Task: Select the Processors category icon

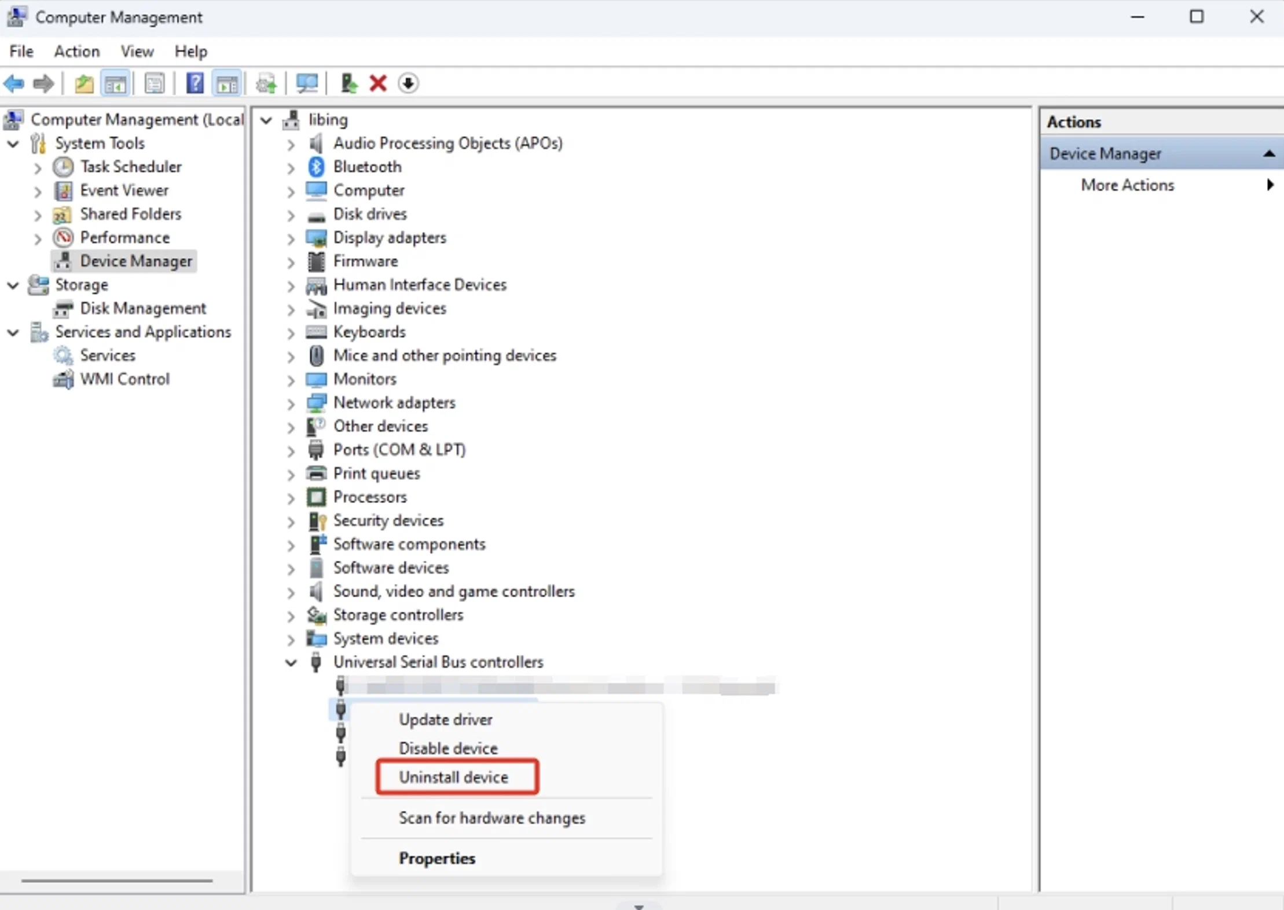Action: point(316,497)
